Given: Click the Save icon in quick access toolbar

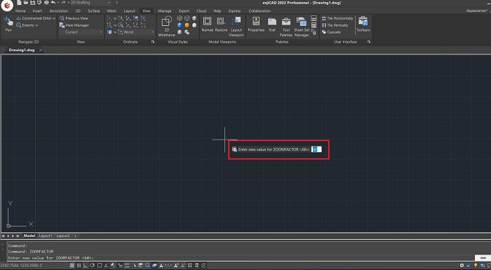Looking at the screenshot, I should (32, 3).
